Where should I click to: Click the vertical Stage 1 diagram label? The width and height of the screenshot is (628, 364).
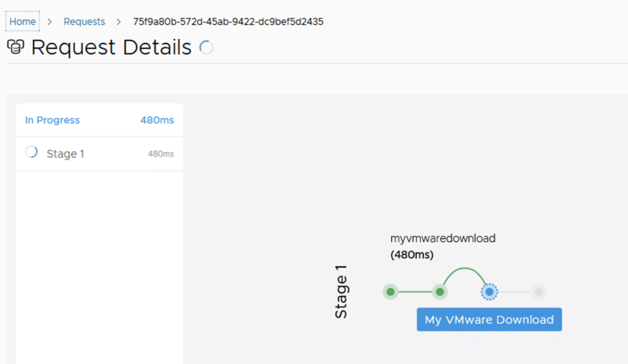click(341, 292)
